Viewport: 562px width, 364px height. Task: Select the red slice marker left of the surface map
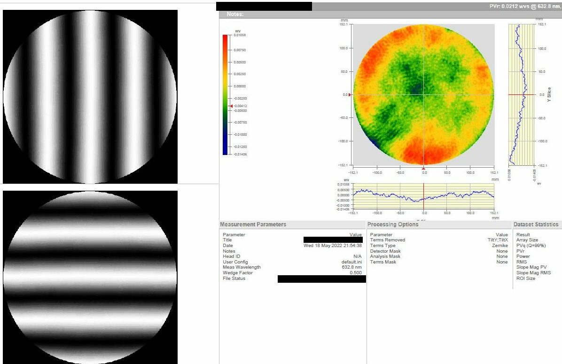pos(350,94)
